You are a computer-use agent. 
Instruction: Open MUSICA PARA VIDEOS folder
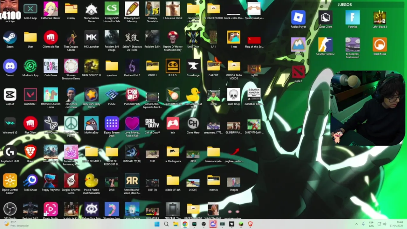tap(234, 70)
